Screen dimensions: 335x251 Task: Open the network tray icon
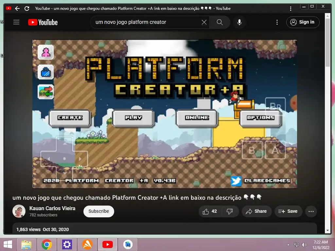click(x=296, y=244)
